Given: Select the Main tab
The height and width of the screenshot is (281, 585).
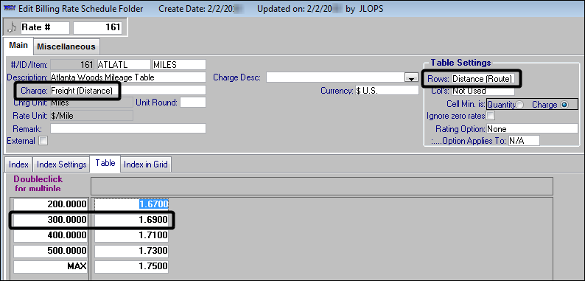Looking at the screenshot, I should [x=18, y=46].
